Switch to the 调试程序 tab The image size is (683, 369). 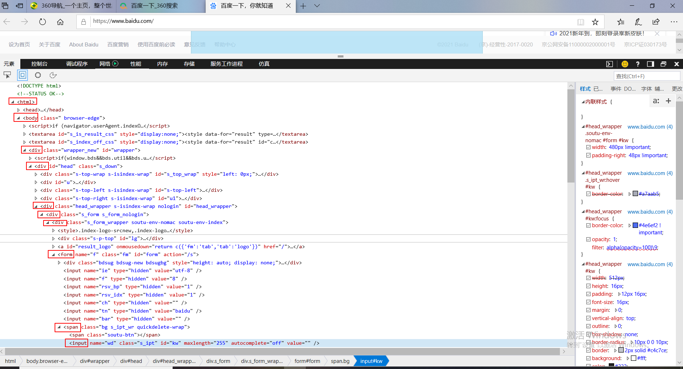pos(77,64)
